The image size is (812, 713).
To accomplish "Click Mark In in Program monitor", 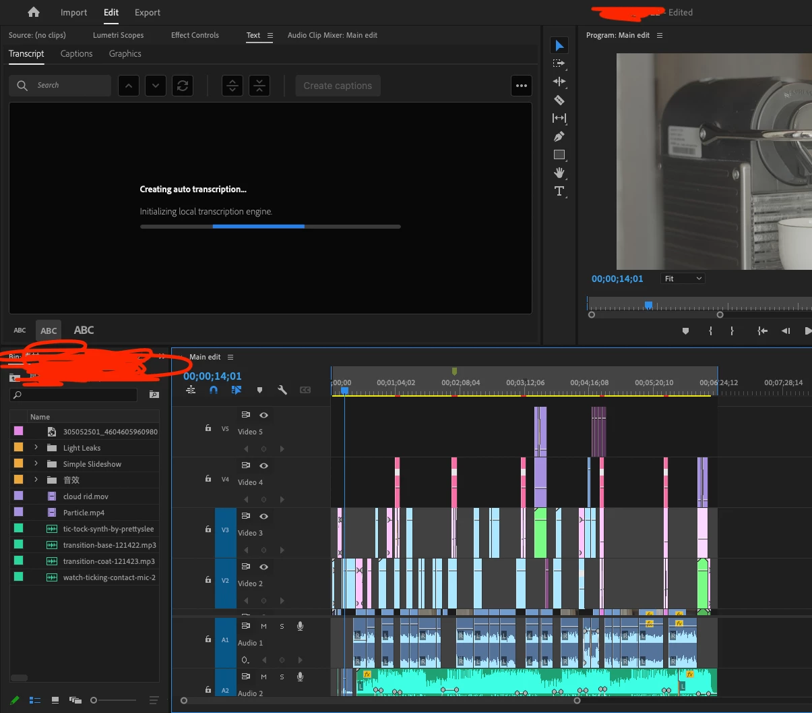I will click(711, 331).
